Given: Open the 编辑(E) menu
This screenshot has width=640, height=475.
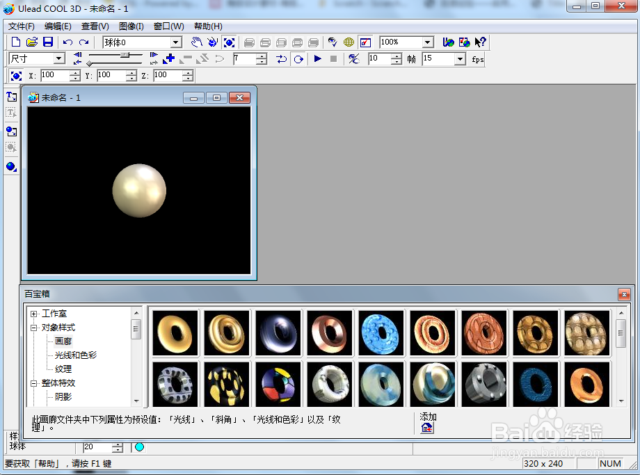Looking at the screenshot, I should (x=58, y=26).
